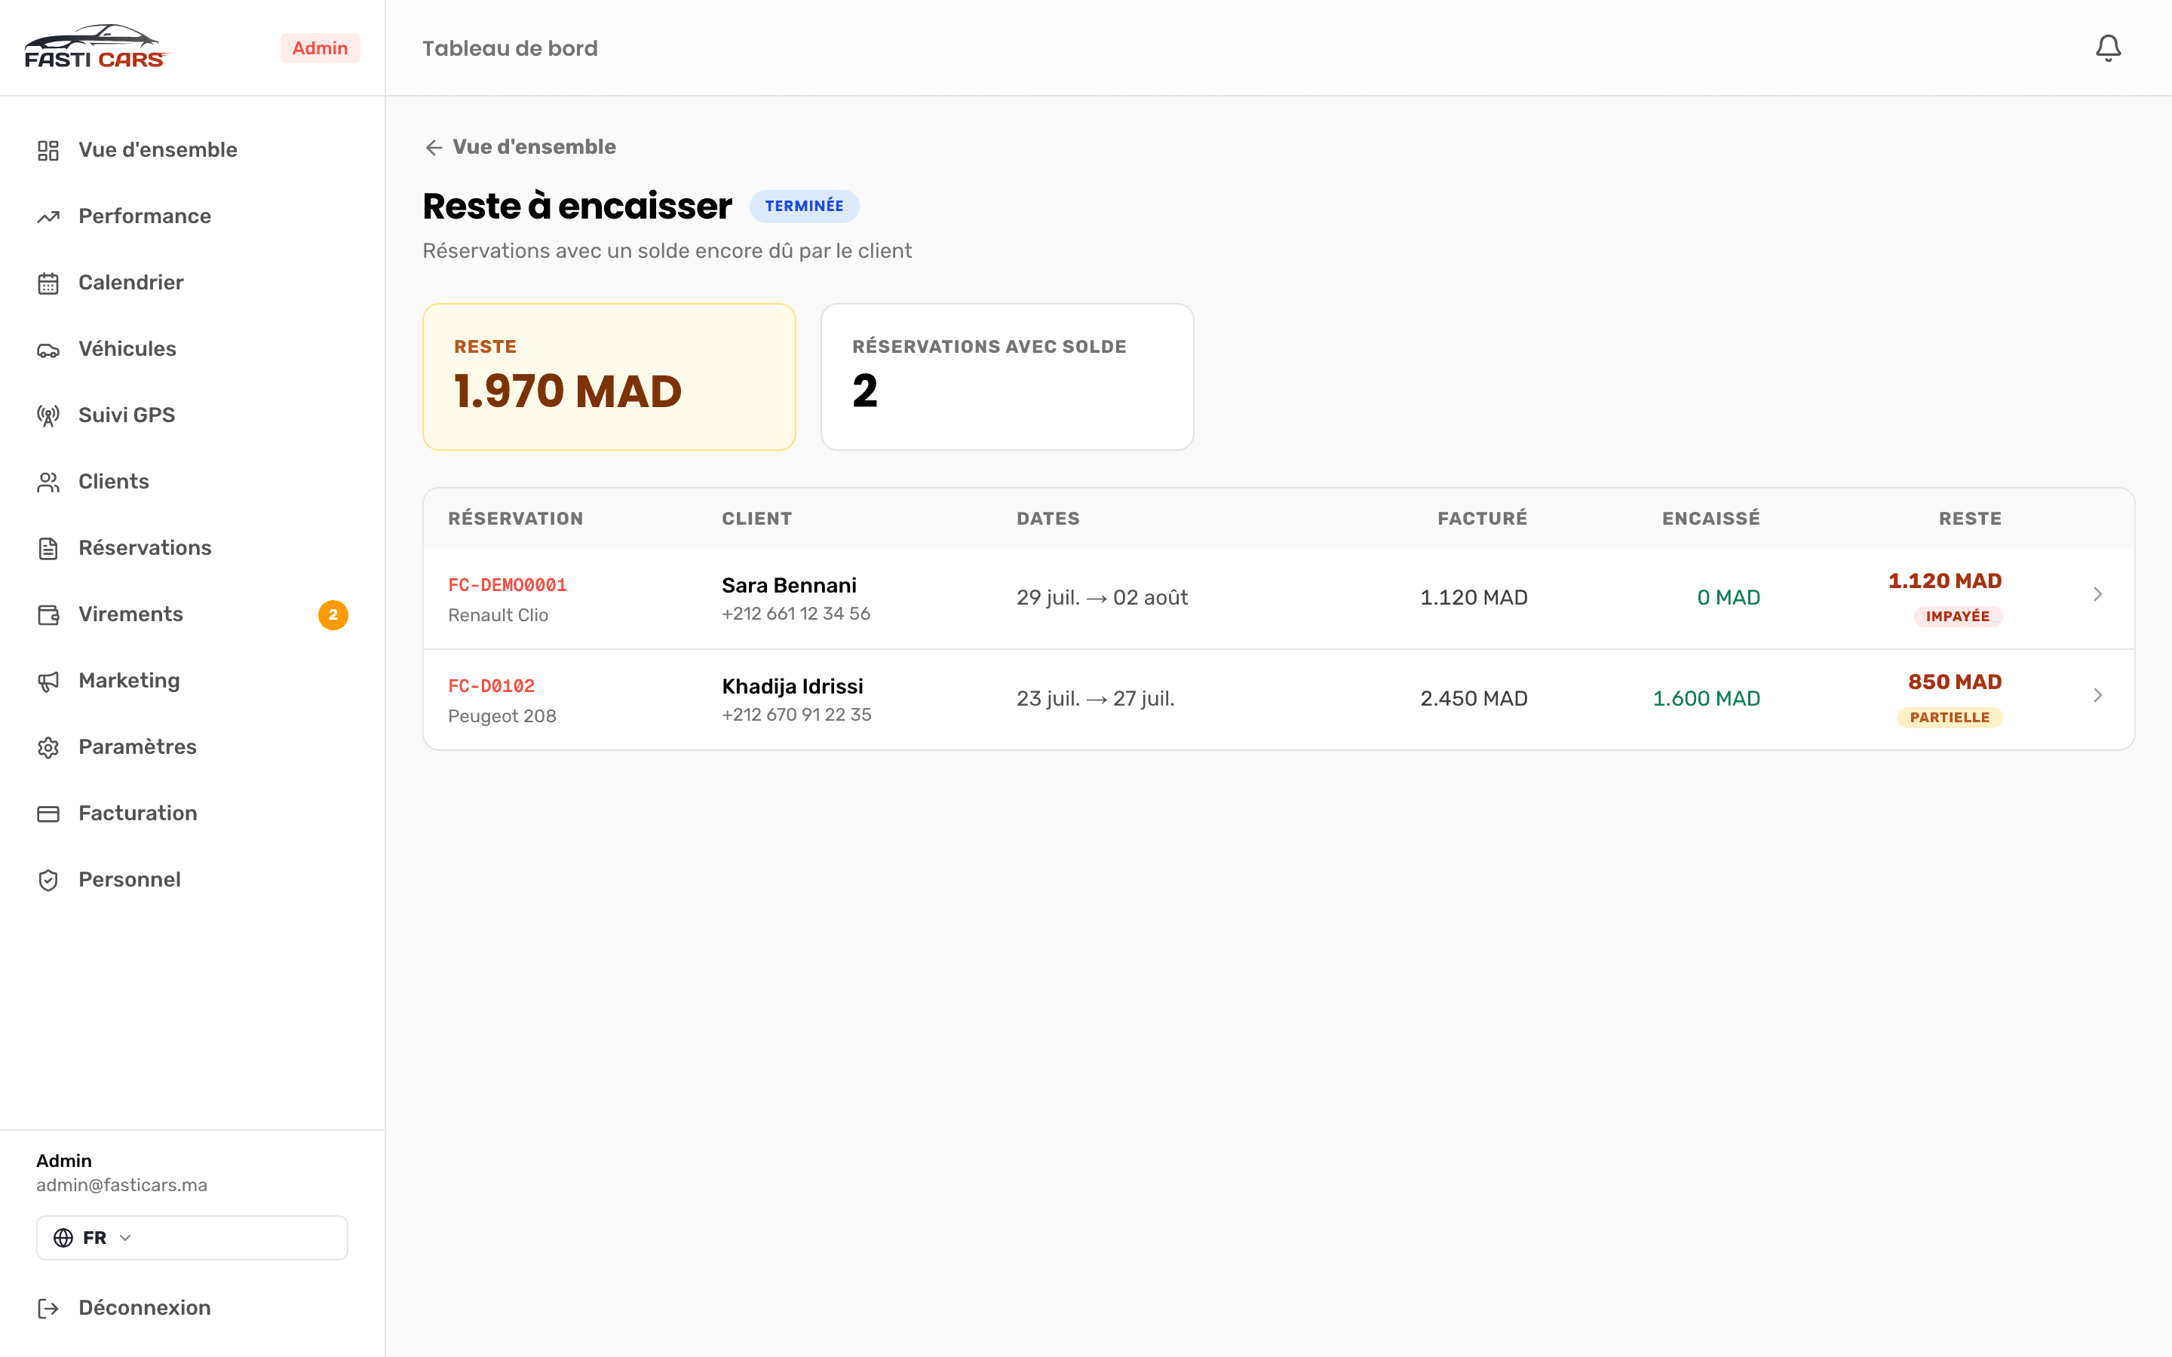Click the Facturation card icon

(x=48, y=814)
